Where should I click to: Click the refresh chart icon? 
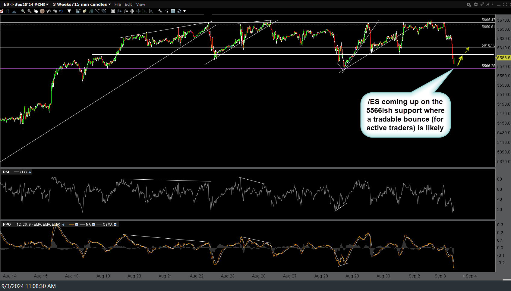pyautogui.click(x=179, y=11)
